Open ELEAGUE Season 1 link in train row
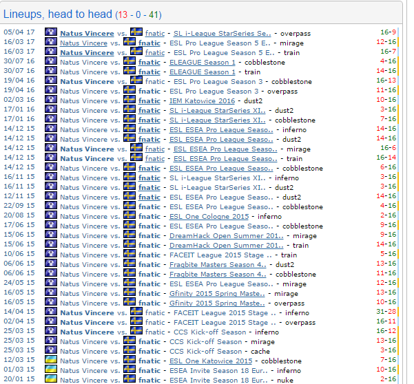 click(x=203, y=72)
